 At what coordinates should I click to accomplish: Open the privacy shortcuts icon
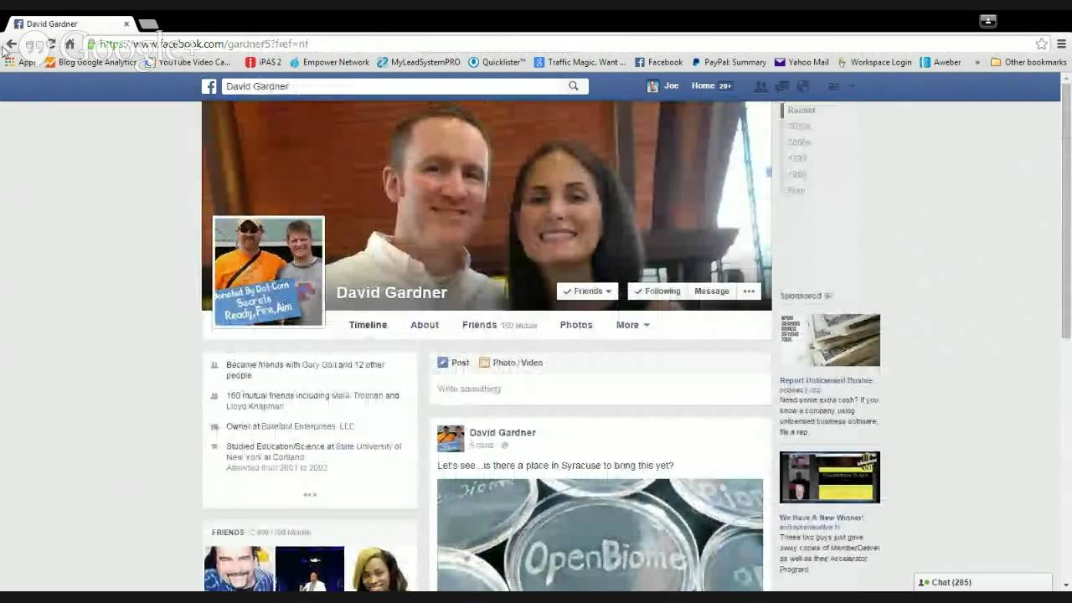833,86
